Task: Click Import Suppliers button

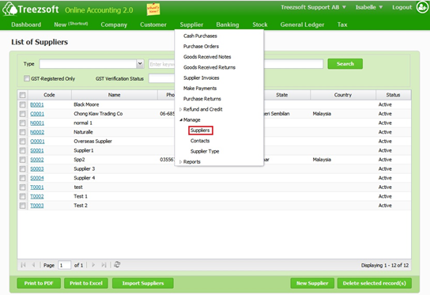Action: coord(143,283)
